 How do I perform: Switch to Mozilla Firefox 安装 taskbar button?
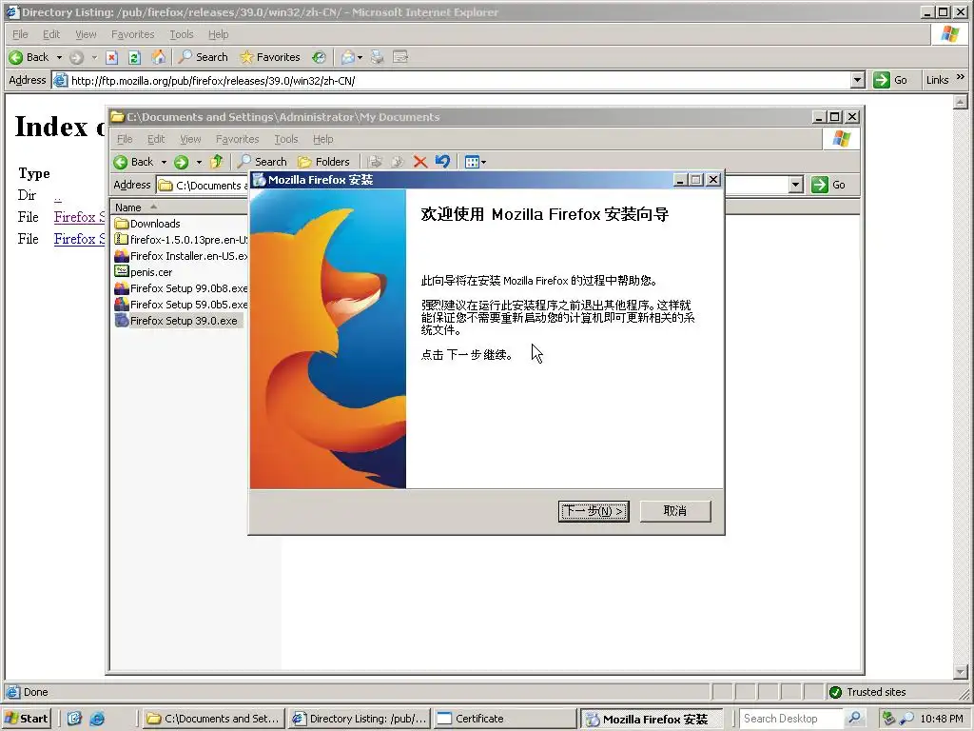click(651, 720)
